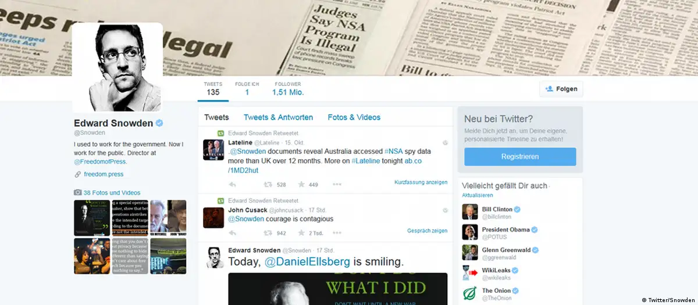Retweet John Cusack's tweet

(268, 233)
